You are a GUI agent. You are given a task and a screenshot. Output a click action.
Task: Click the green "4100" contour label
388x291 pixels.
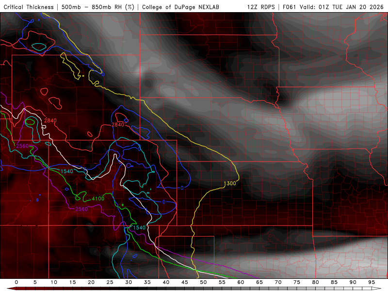coord(98,198)
